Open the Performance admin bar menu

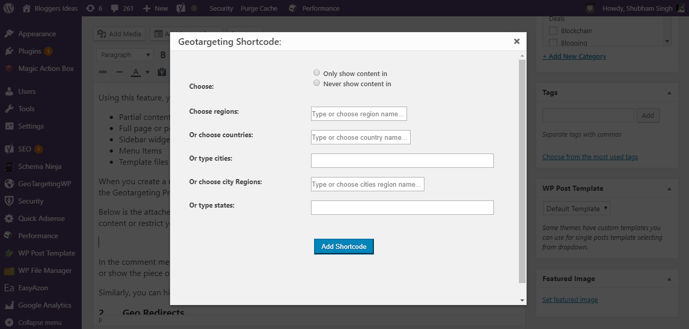[x=320, y=8]
